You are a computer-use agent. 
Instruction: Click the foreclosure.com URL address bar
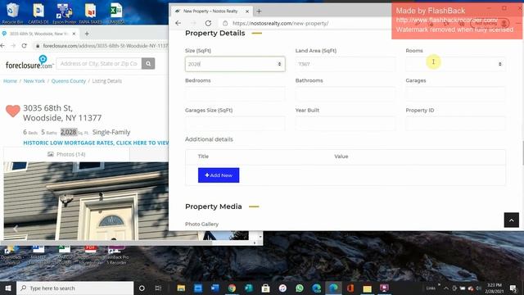point(105,46)
